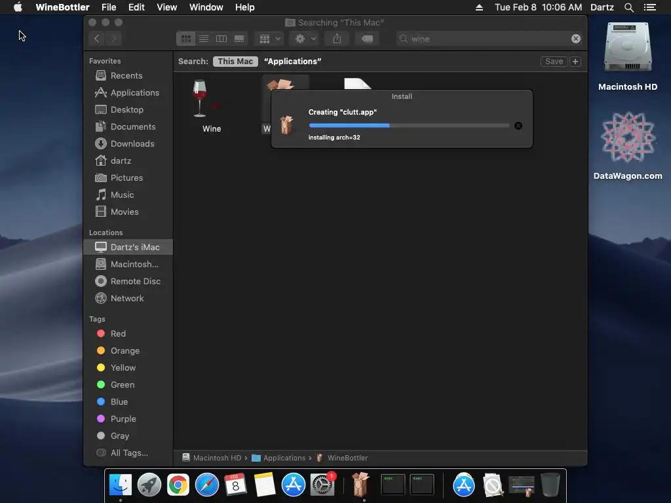Click WineBottler in path bar
The width and height of the screenshot is (671, 503).
[x=342, y=458]
